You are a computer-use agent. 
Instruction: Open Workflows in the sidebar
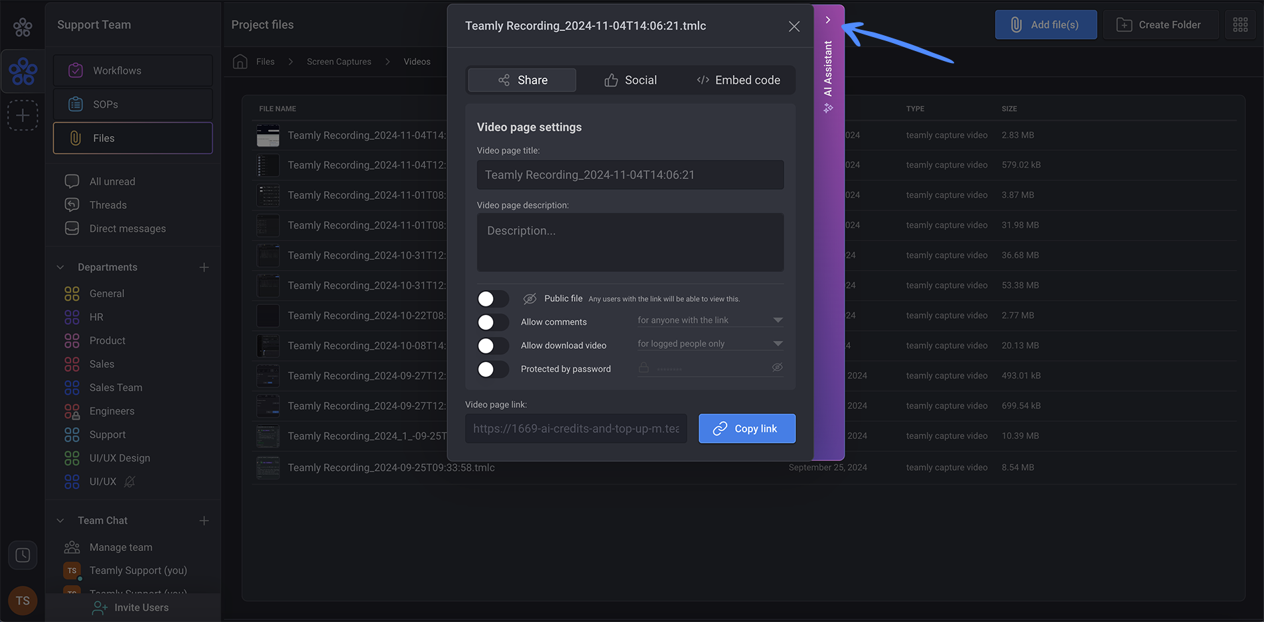tap(133, 70)
